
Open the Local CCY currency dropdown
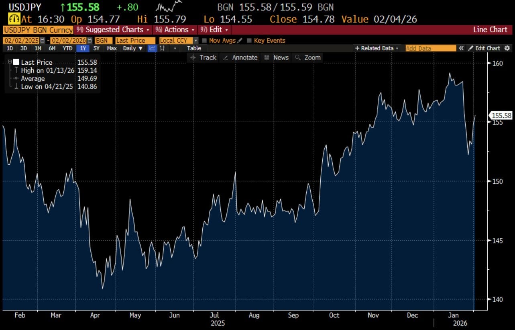click(x=195, y=41)
